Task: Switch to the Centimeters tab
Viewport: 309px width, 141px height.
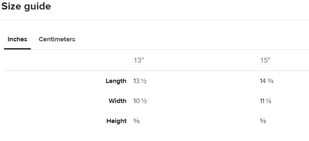Action: [x=57, y=39]
